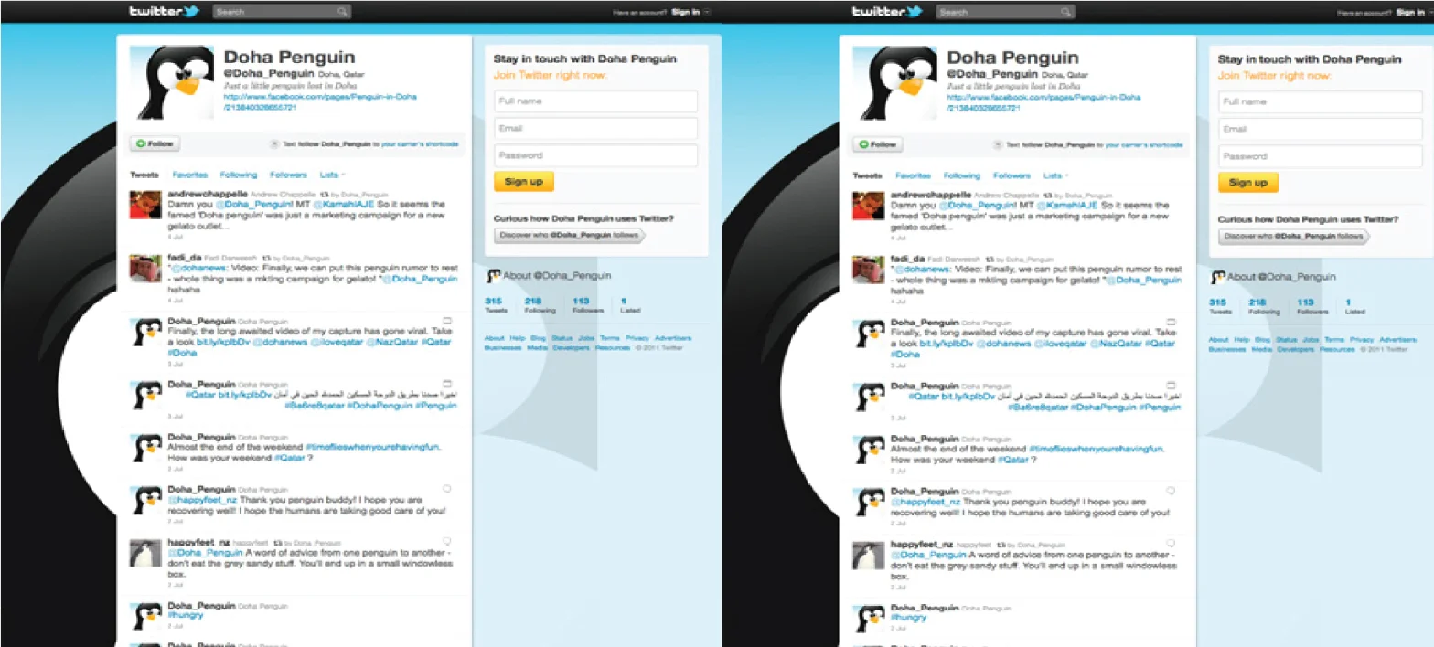1434x647 pixels.
Task: Open the large penguin profile picture in left page
Action: pos(173,82)
